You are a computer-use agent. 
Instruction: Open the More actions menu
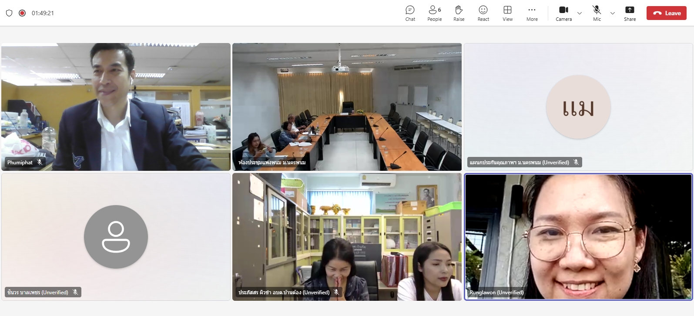click(x=532, y=13)
